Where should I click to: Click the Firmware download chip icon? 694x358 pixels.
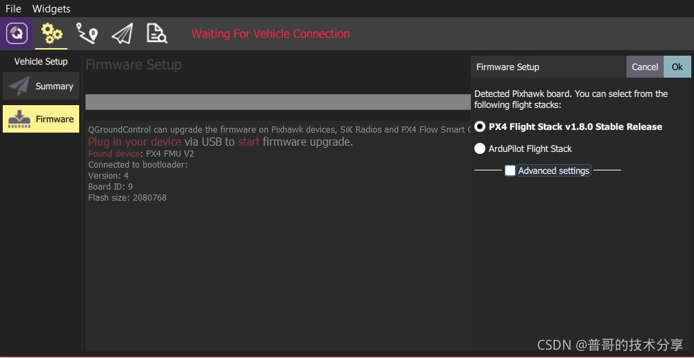click(19, 119)
